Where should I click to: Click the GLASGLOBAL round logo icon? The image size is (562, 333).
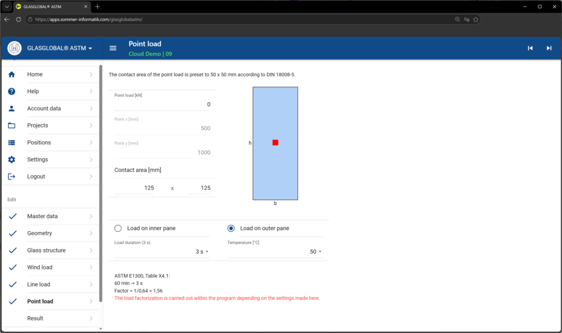point(14,48)
